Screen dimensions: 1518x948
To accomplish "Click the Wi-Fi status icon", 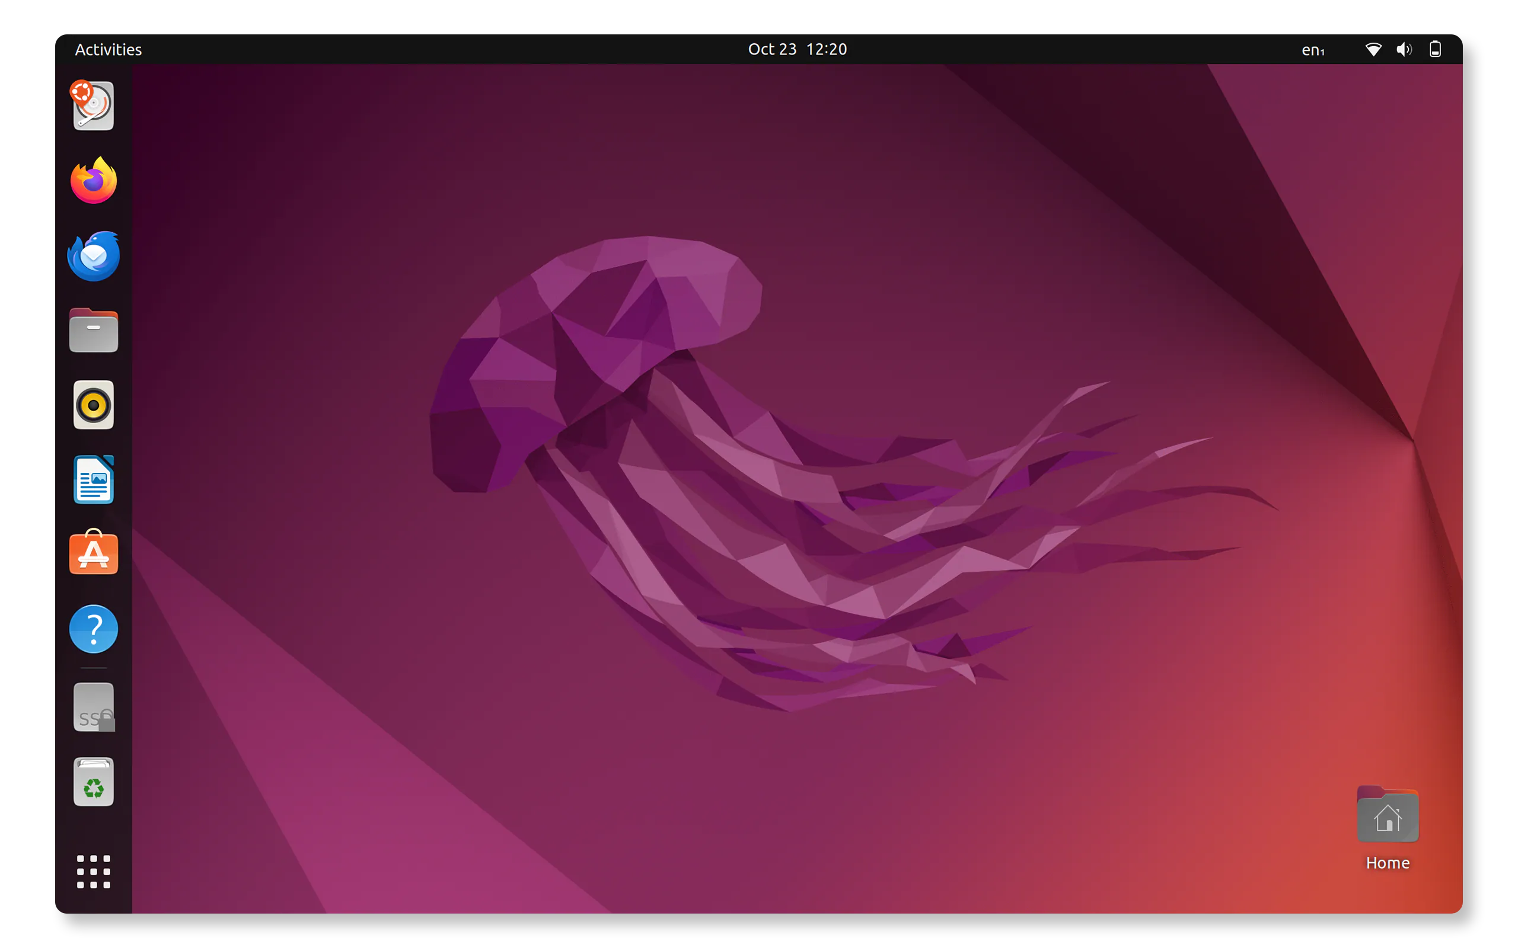I will tap(1373, 50).
